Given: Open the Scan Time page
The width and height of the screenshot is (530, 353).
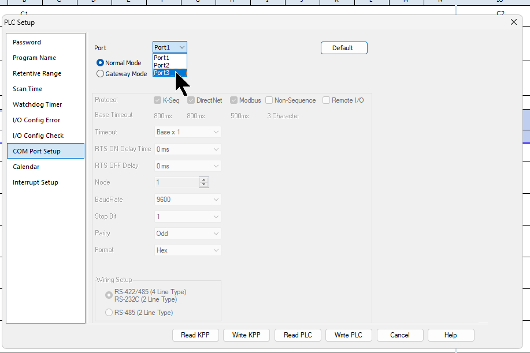Looking at the screenshot, I should pos(46,89).
